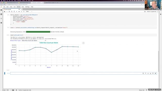The image size is (162, 91).
Task: Click the exact.plot_metrics() code cell
Action: 84,35
